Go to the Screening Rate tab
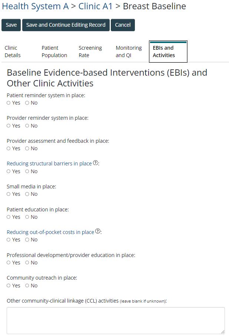 (90, 52)
